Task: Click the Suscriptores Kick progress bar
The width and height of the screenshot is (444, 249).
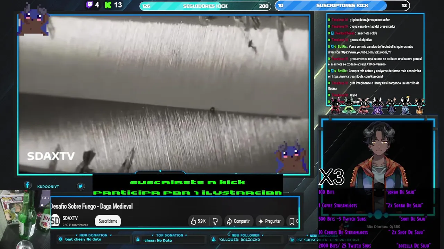Action: tap(342, 6)
